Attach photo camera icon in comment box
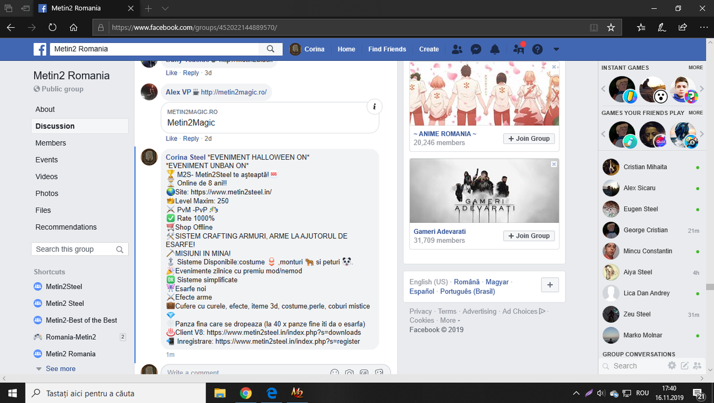 [x=349, y=372]
